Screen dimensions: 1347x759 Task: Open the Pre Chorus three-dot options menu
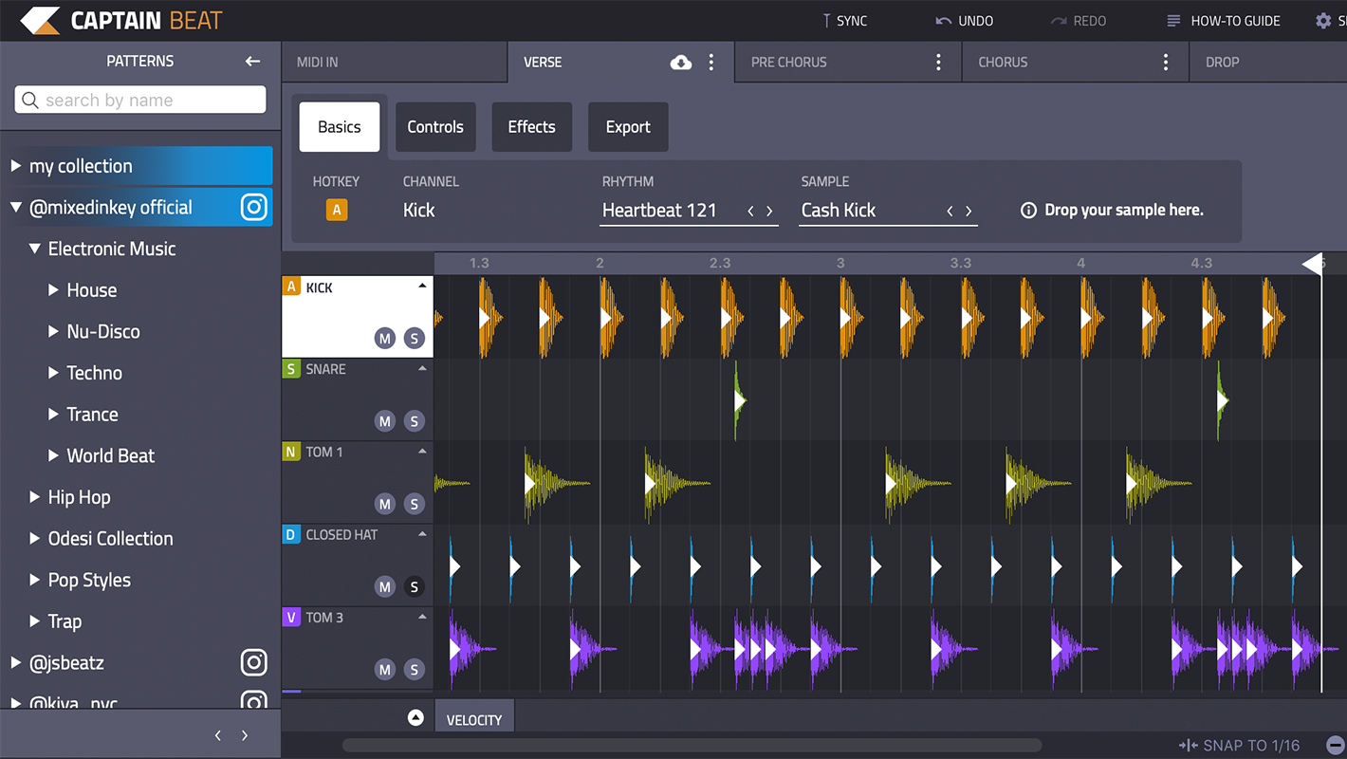pyautogui.click(x=938, y=63)
